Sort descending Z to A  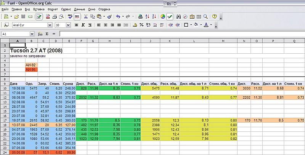154,17
